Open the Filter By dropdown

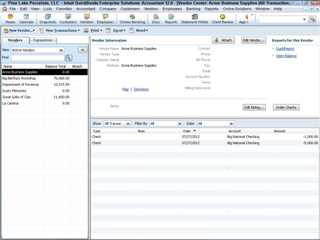(166, 124)
